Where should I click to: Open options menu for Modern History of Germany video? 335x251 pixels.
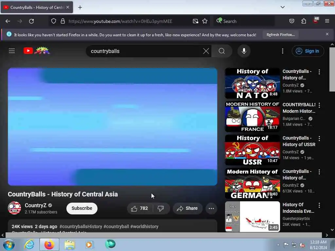point(319,172)
